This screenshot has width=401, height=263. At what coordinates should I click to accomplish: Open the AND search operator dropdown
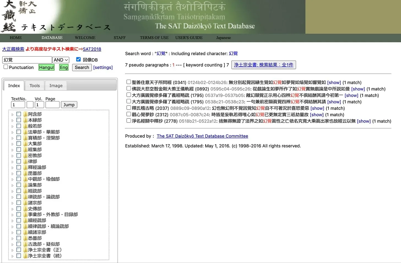tap(60, 60)
